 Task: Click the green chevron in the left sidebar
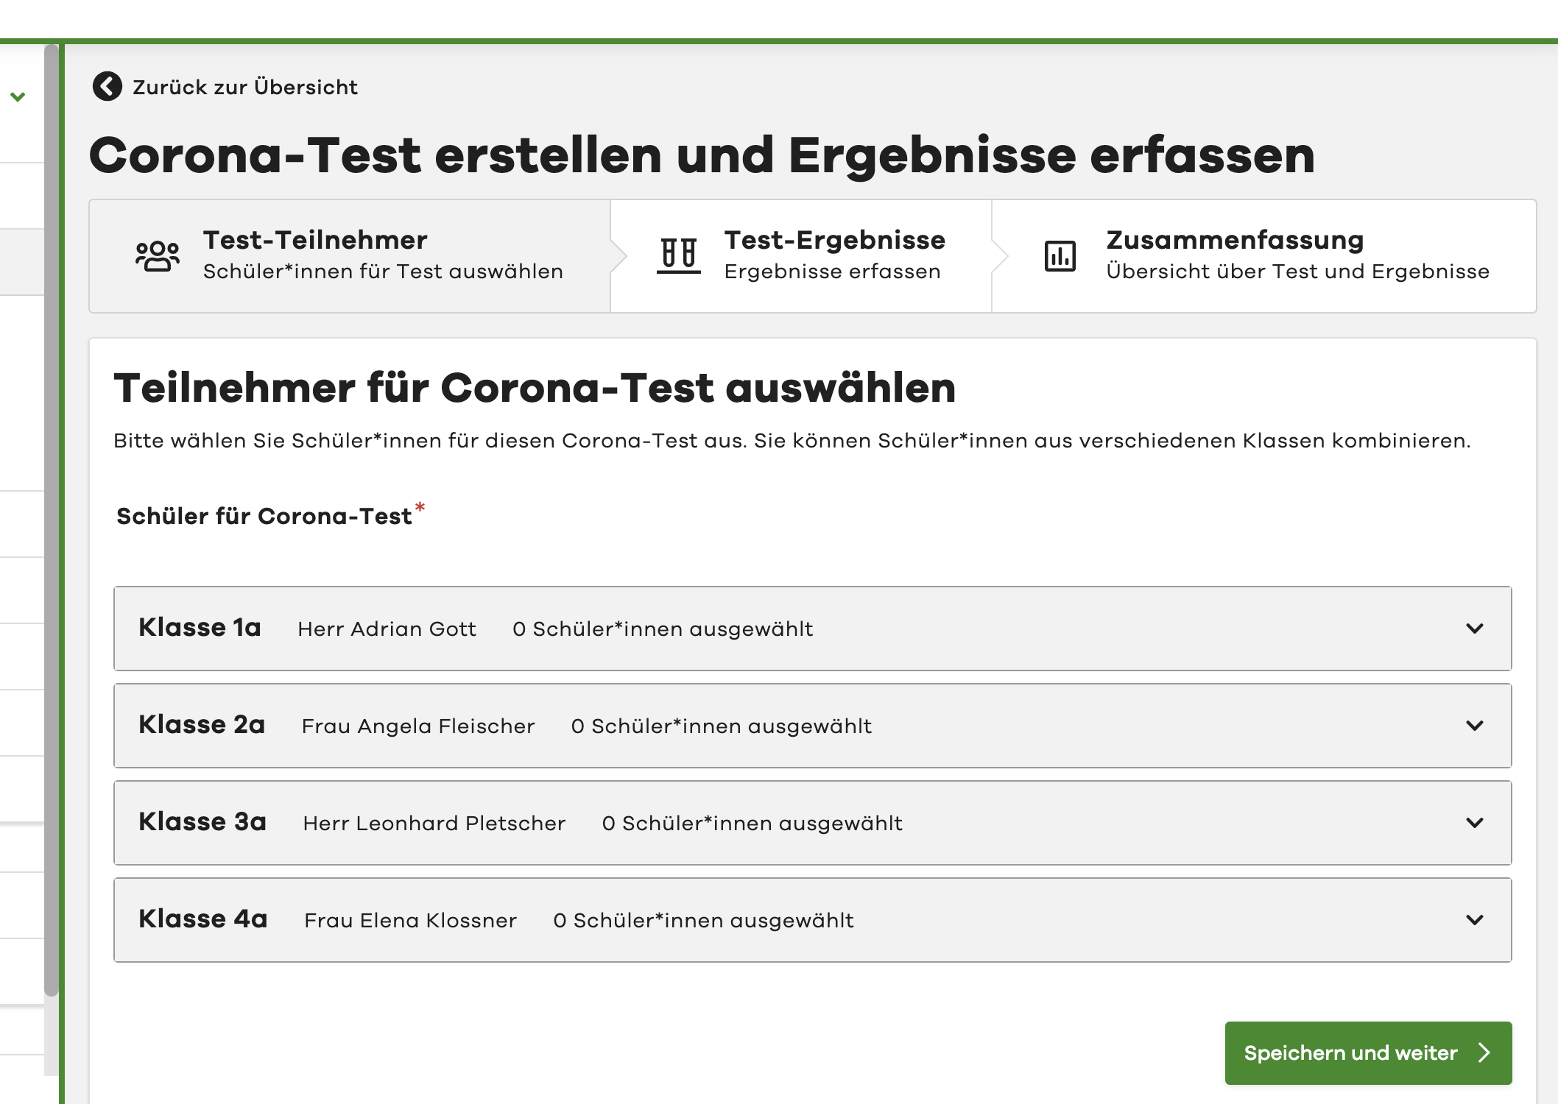(18, 96)
